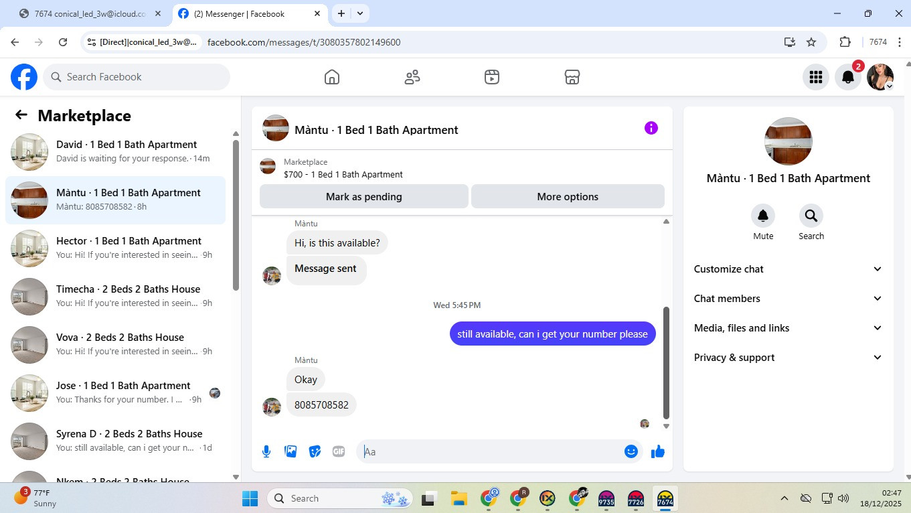The width and height of the screenshot is (911, 513).
Task: Switch to the 7674 conical_led iCloud tab
Action: coord(90,13)
